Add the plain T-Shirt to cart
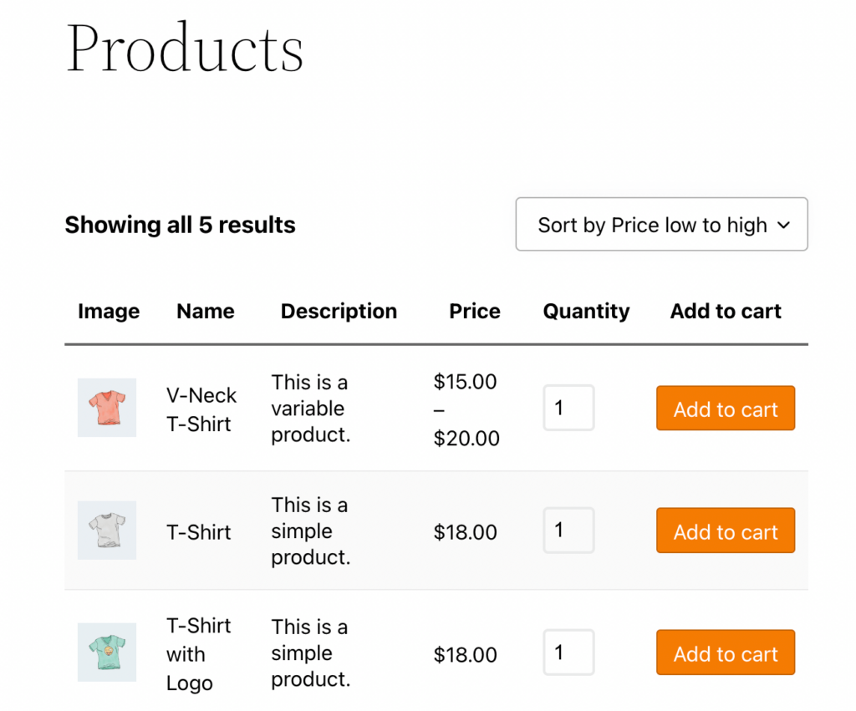This screenshot has width=856, height=711. [725, 531]
